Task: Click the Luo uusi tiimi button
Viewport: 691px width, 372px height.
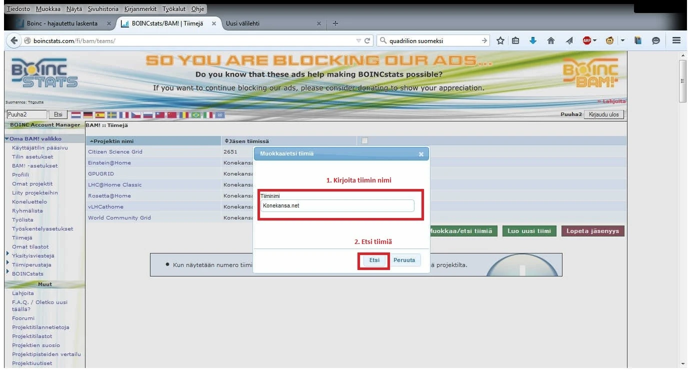Action: click(x=529, y=231)
